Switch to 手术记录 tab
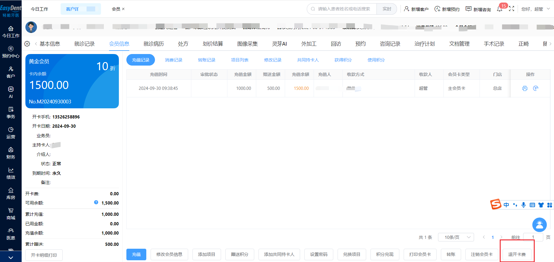This screenshot has width=554, height=262. coord(494,44)
